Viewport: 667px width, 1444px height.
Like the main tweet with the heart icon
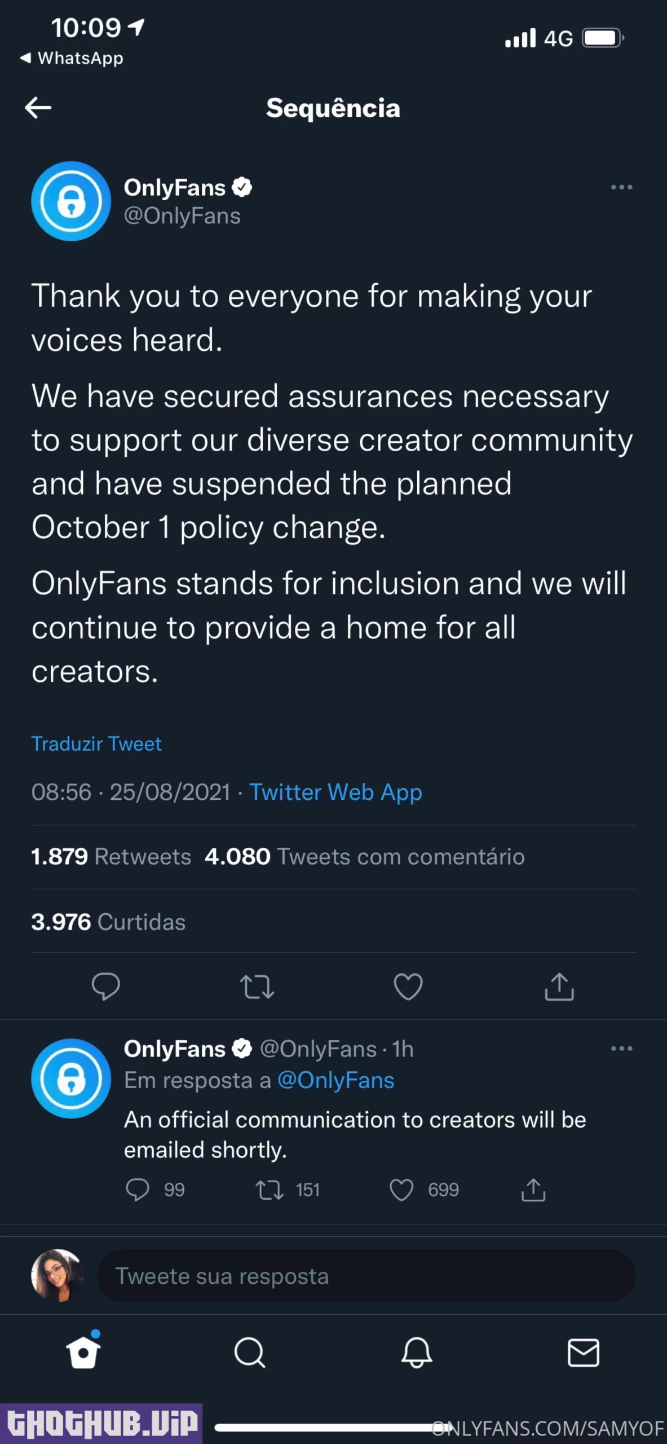click(x=408, y=987)
